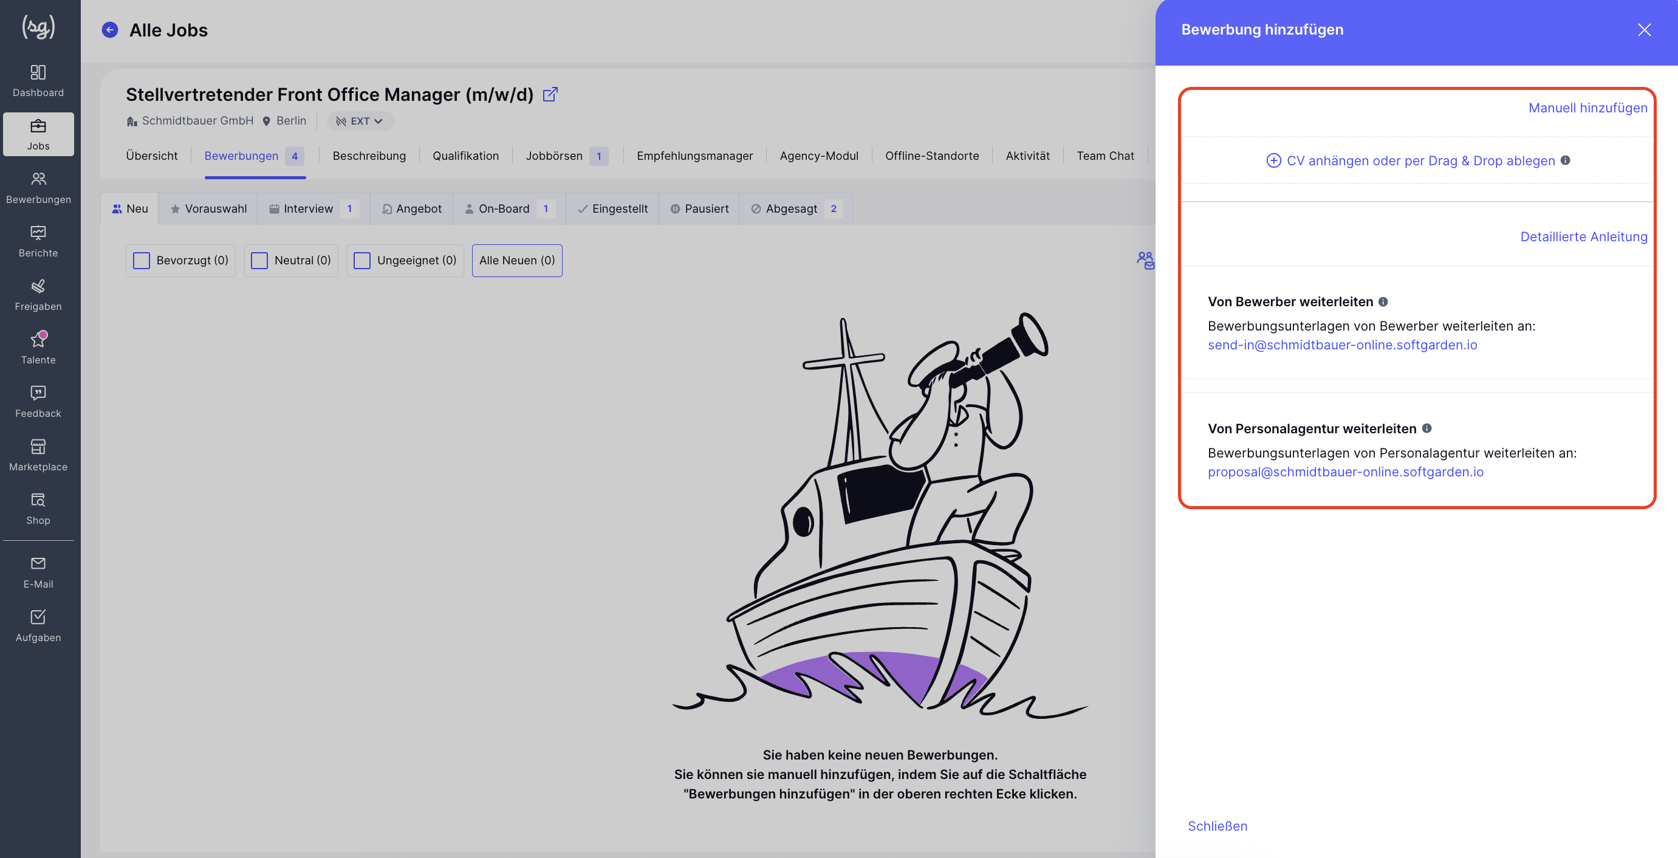Click Manuell hinzufügen link
1678x858 pixels.
click(x=1587, y=108)
